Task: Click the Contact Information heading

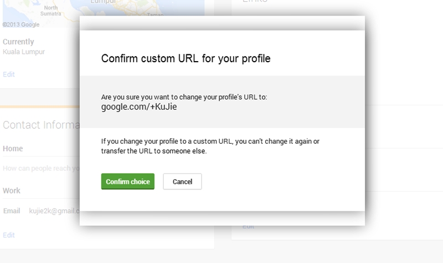Action: (x=41, y=125)
